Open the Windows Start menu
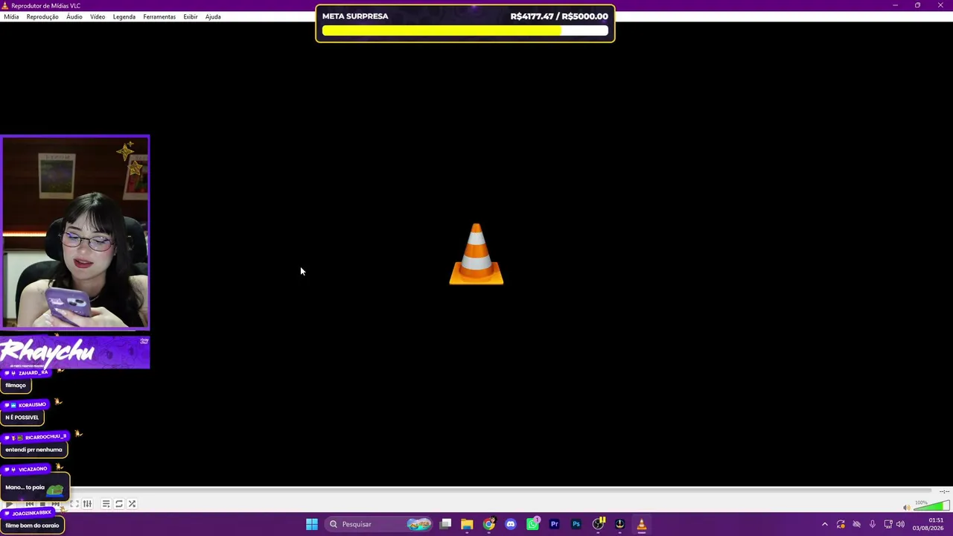 [312, 524]
